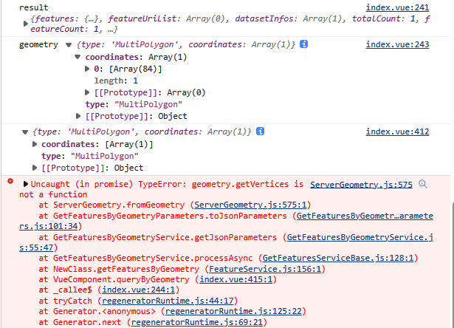Viewport: 454px width, 328px height.
Task: Click the info icon on the index.vue:412 object
Action: (261, 131)
